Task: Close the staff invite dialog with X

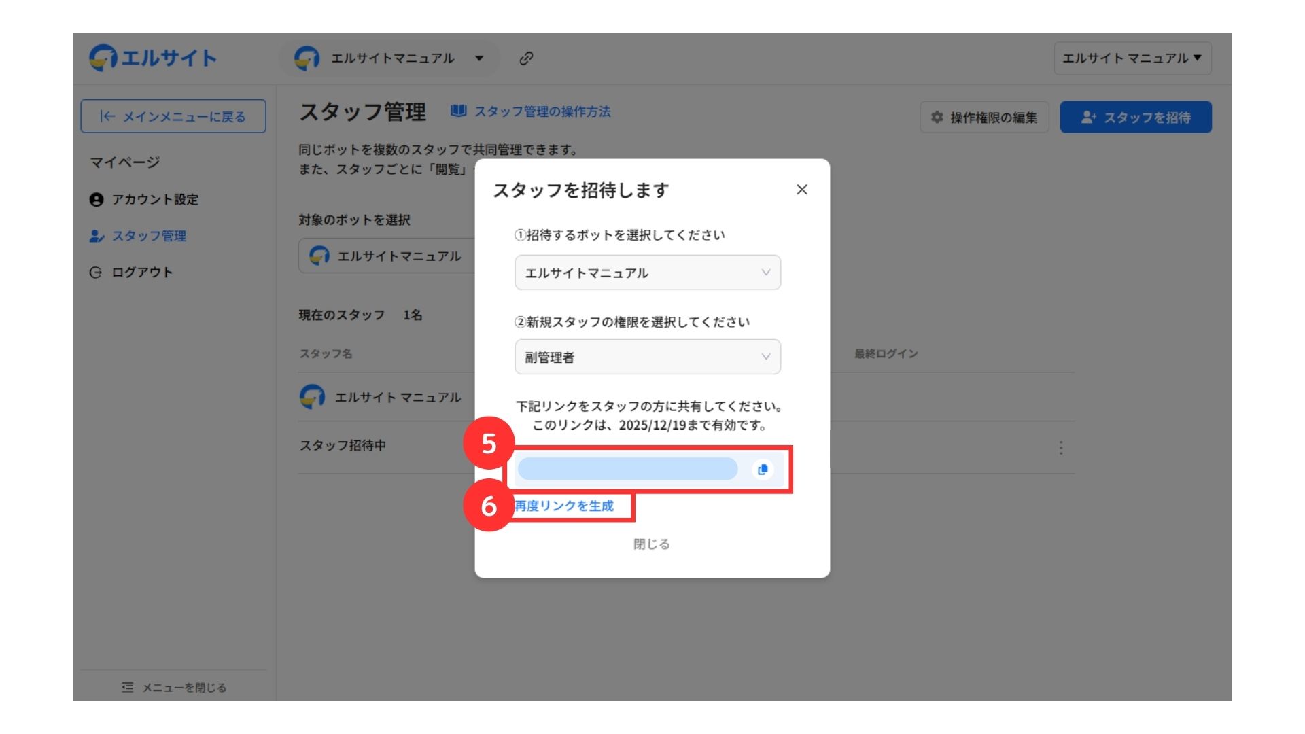Action: (x=802, y=190)
